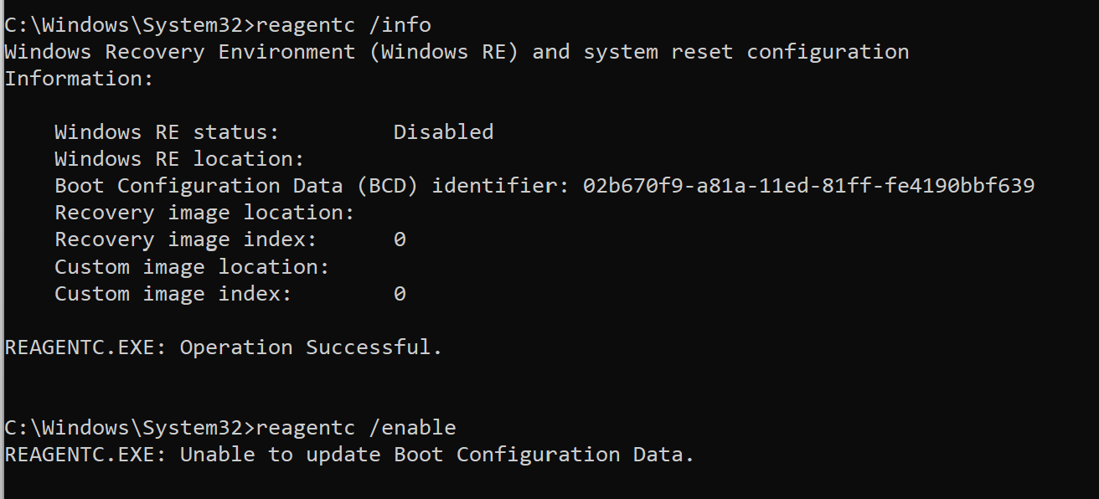1099x499 pixels.
Task: Click the 'Unable to update Boot Configuration Data' error
Action: pyautogui.click(x=437, y=455)
